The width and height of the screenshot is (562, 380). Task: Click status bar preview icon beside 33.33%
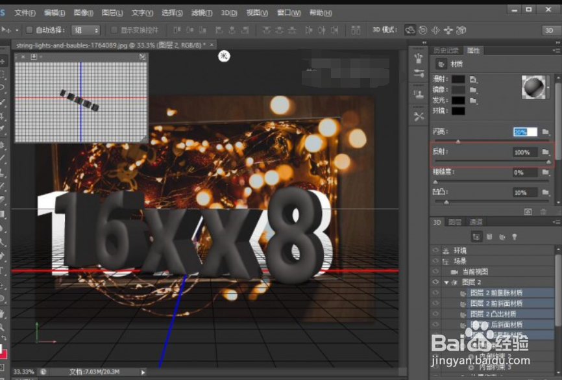point(43,372)
